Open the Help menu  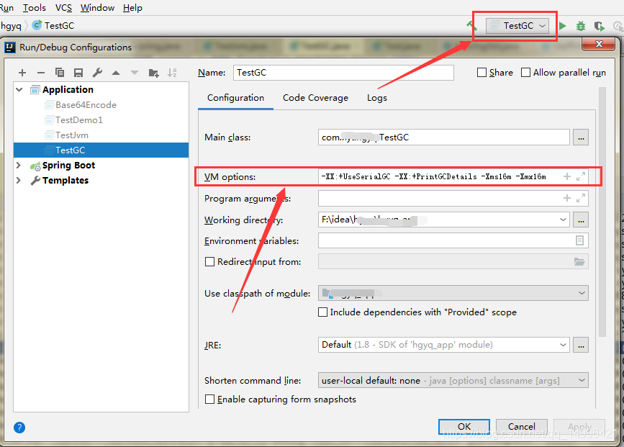pos(132,8)
